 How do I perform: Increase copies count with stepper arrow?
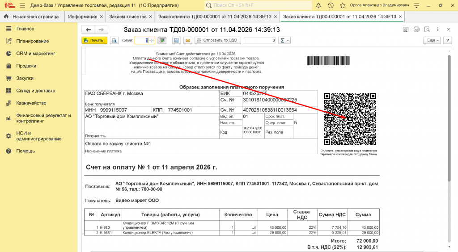tap(152, 39)
